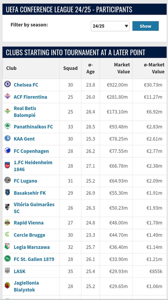Open the Rapid Vienna club page
168x300 pixels.
29,223
